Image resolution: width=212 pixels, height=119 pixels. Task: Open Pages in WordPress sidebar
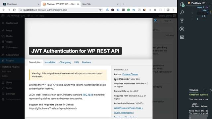point(9,42)
